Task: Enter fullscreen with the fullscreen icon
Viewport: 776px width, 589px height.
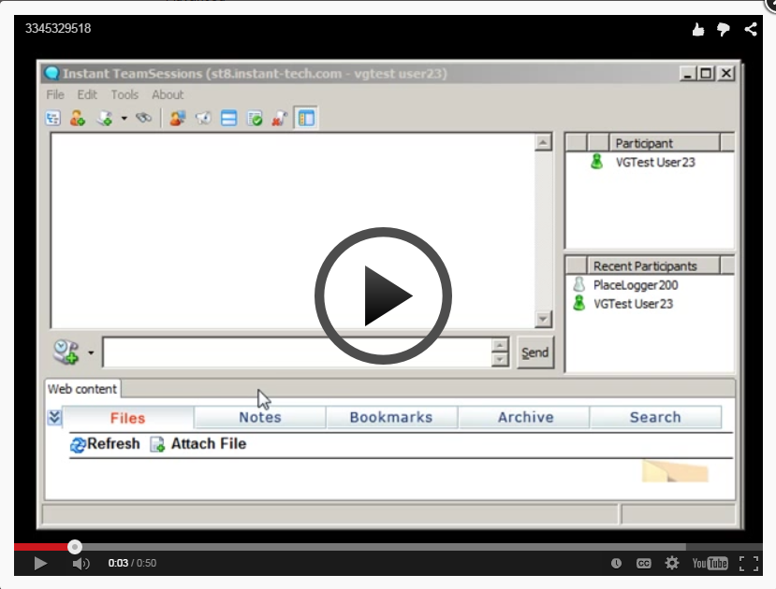Action: tap(749, 564)
